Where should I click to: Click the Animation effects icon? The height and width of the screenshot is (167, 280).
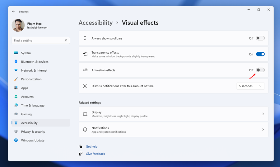85,70
